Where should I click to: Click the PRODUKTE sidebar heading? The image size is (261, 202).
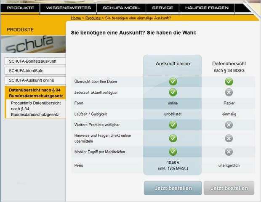pyautogui.click(x=20, y=29)
